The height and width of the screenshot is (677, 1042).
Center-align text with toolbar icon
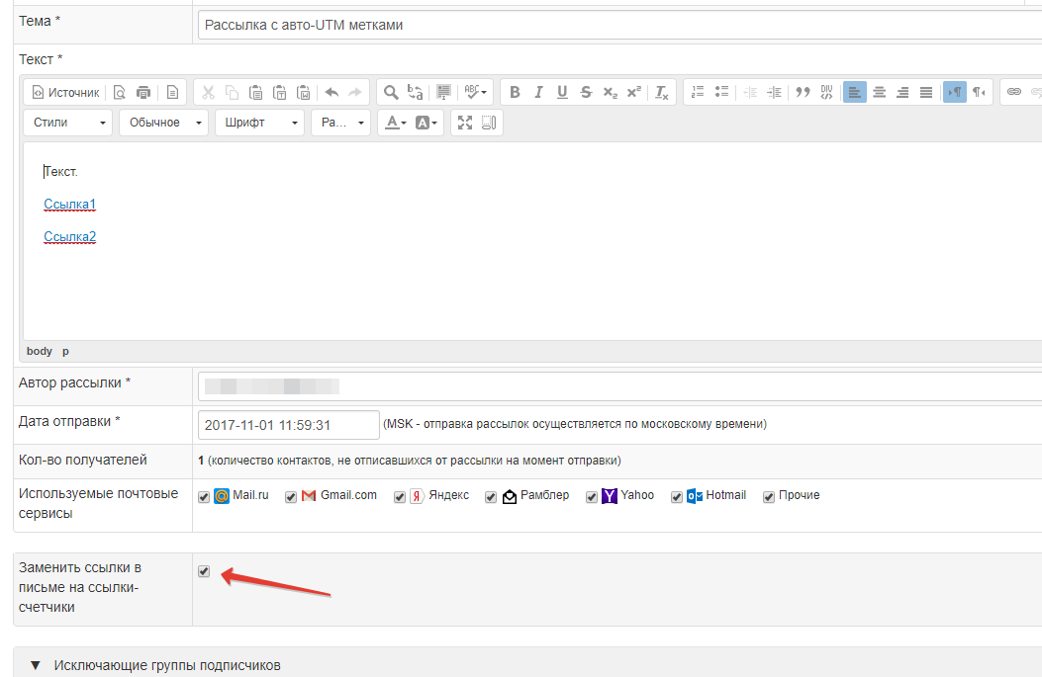(879, 92)
